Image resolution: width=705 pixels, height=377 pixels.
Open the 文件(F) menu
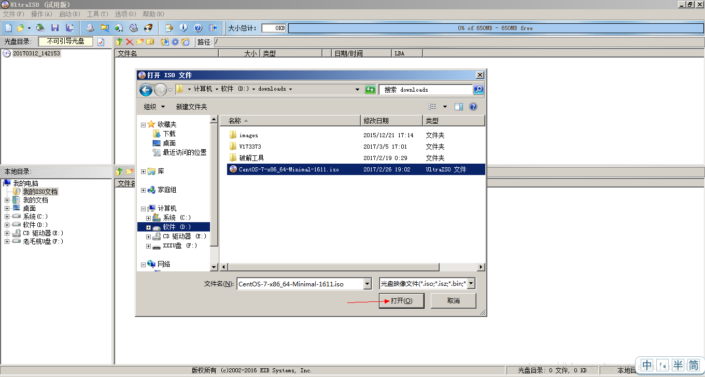(13, 14)
